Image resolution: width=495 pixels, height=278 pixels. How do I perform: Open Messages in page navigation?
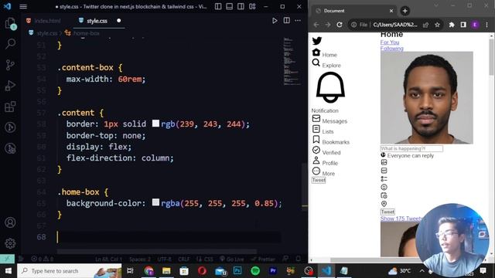[x=335, y=121]
